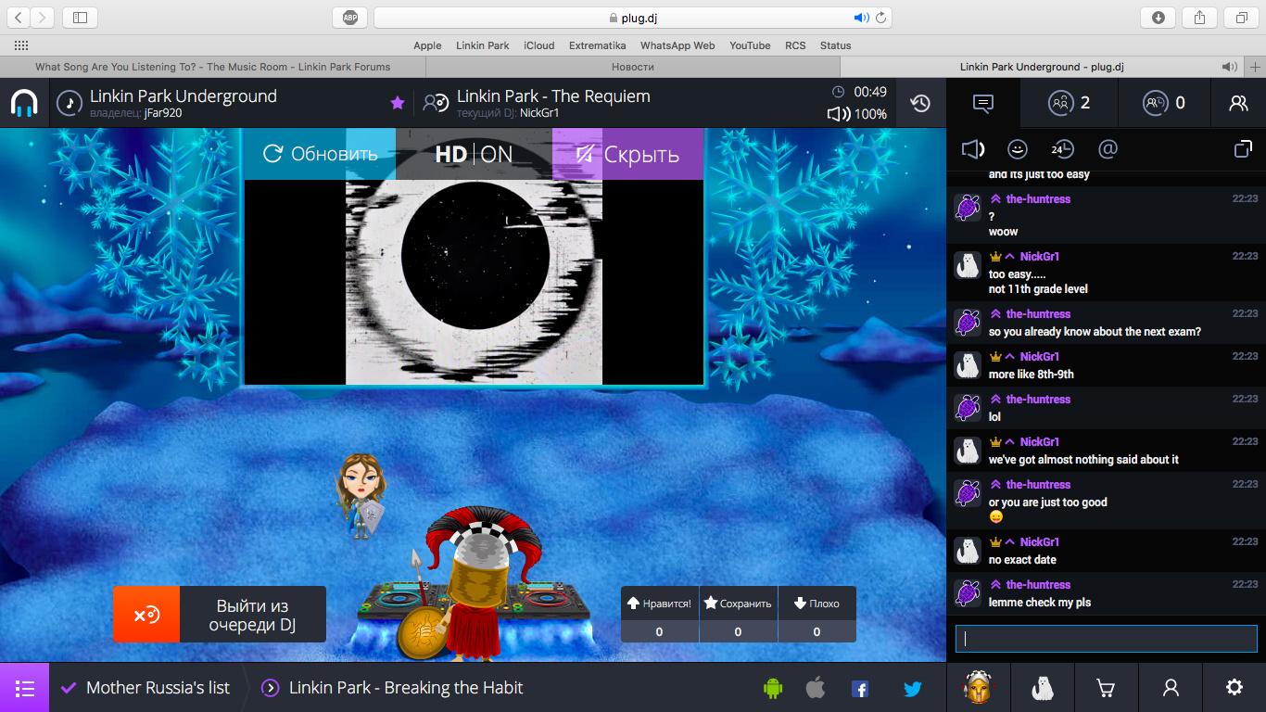Click the-huntress name above 'lemme check my pls'

[1038, 585]
